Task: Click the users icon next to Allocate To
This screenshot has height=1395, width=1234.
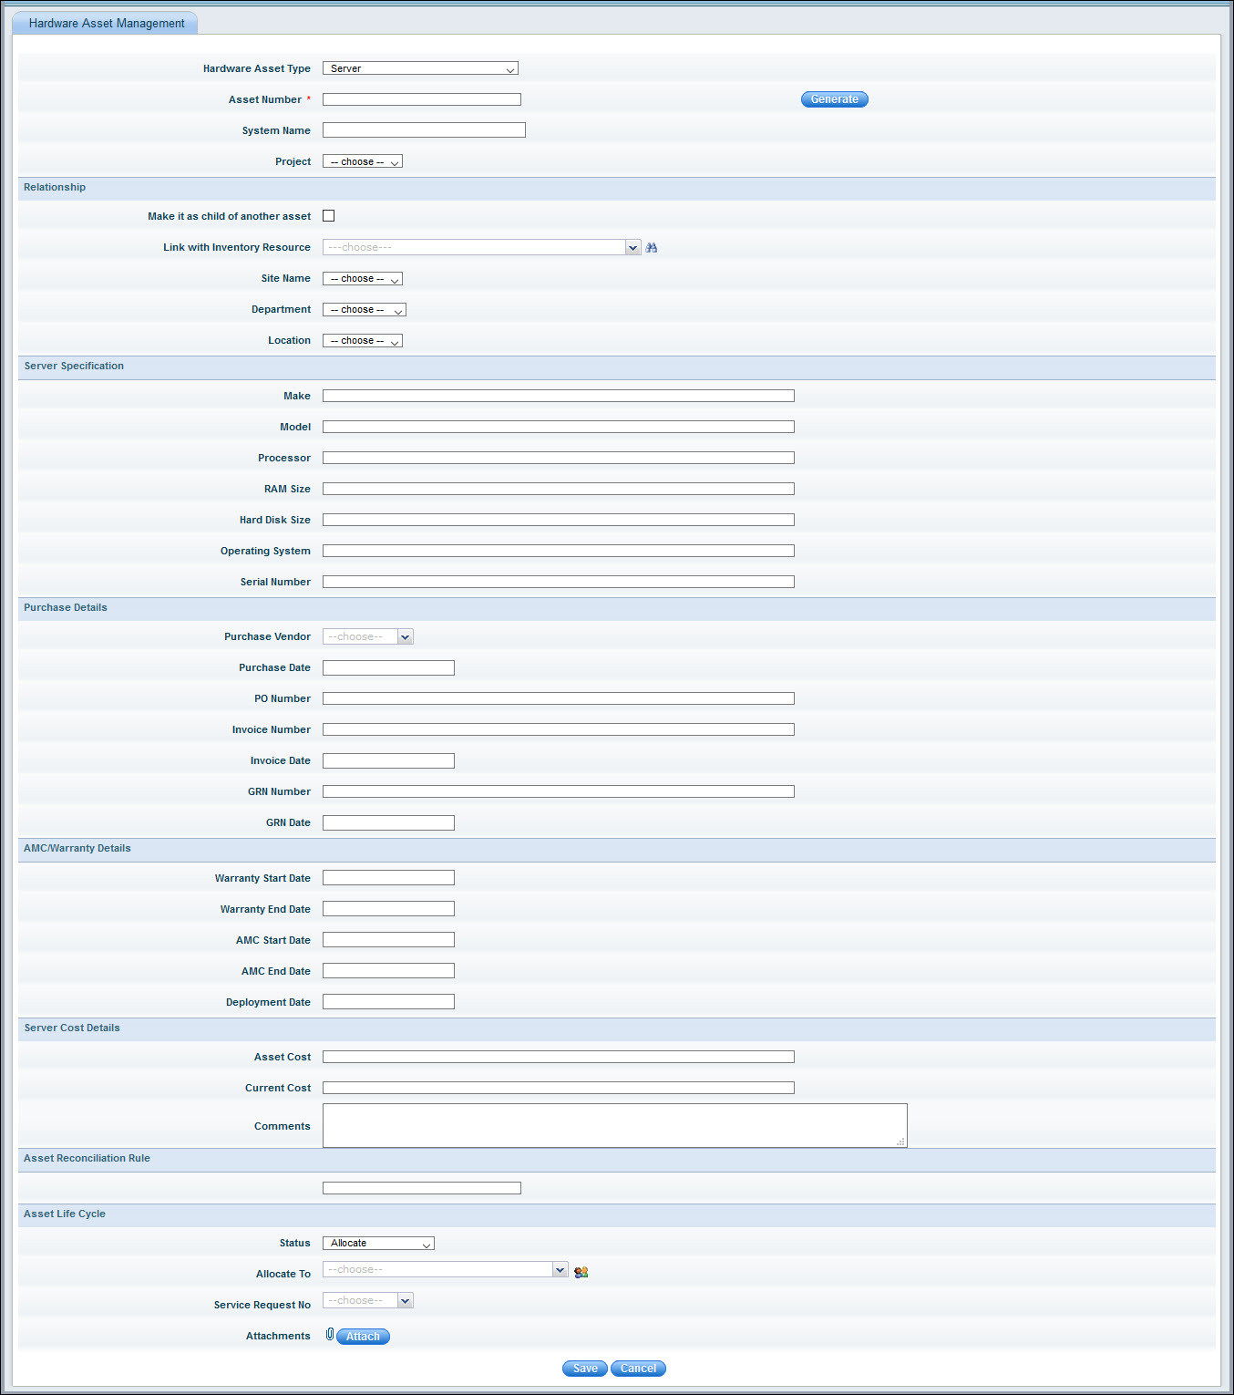Action: pos(581,1272)
